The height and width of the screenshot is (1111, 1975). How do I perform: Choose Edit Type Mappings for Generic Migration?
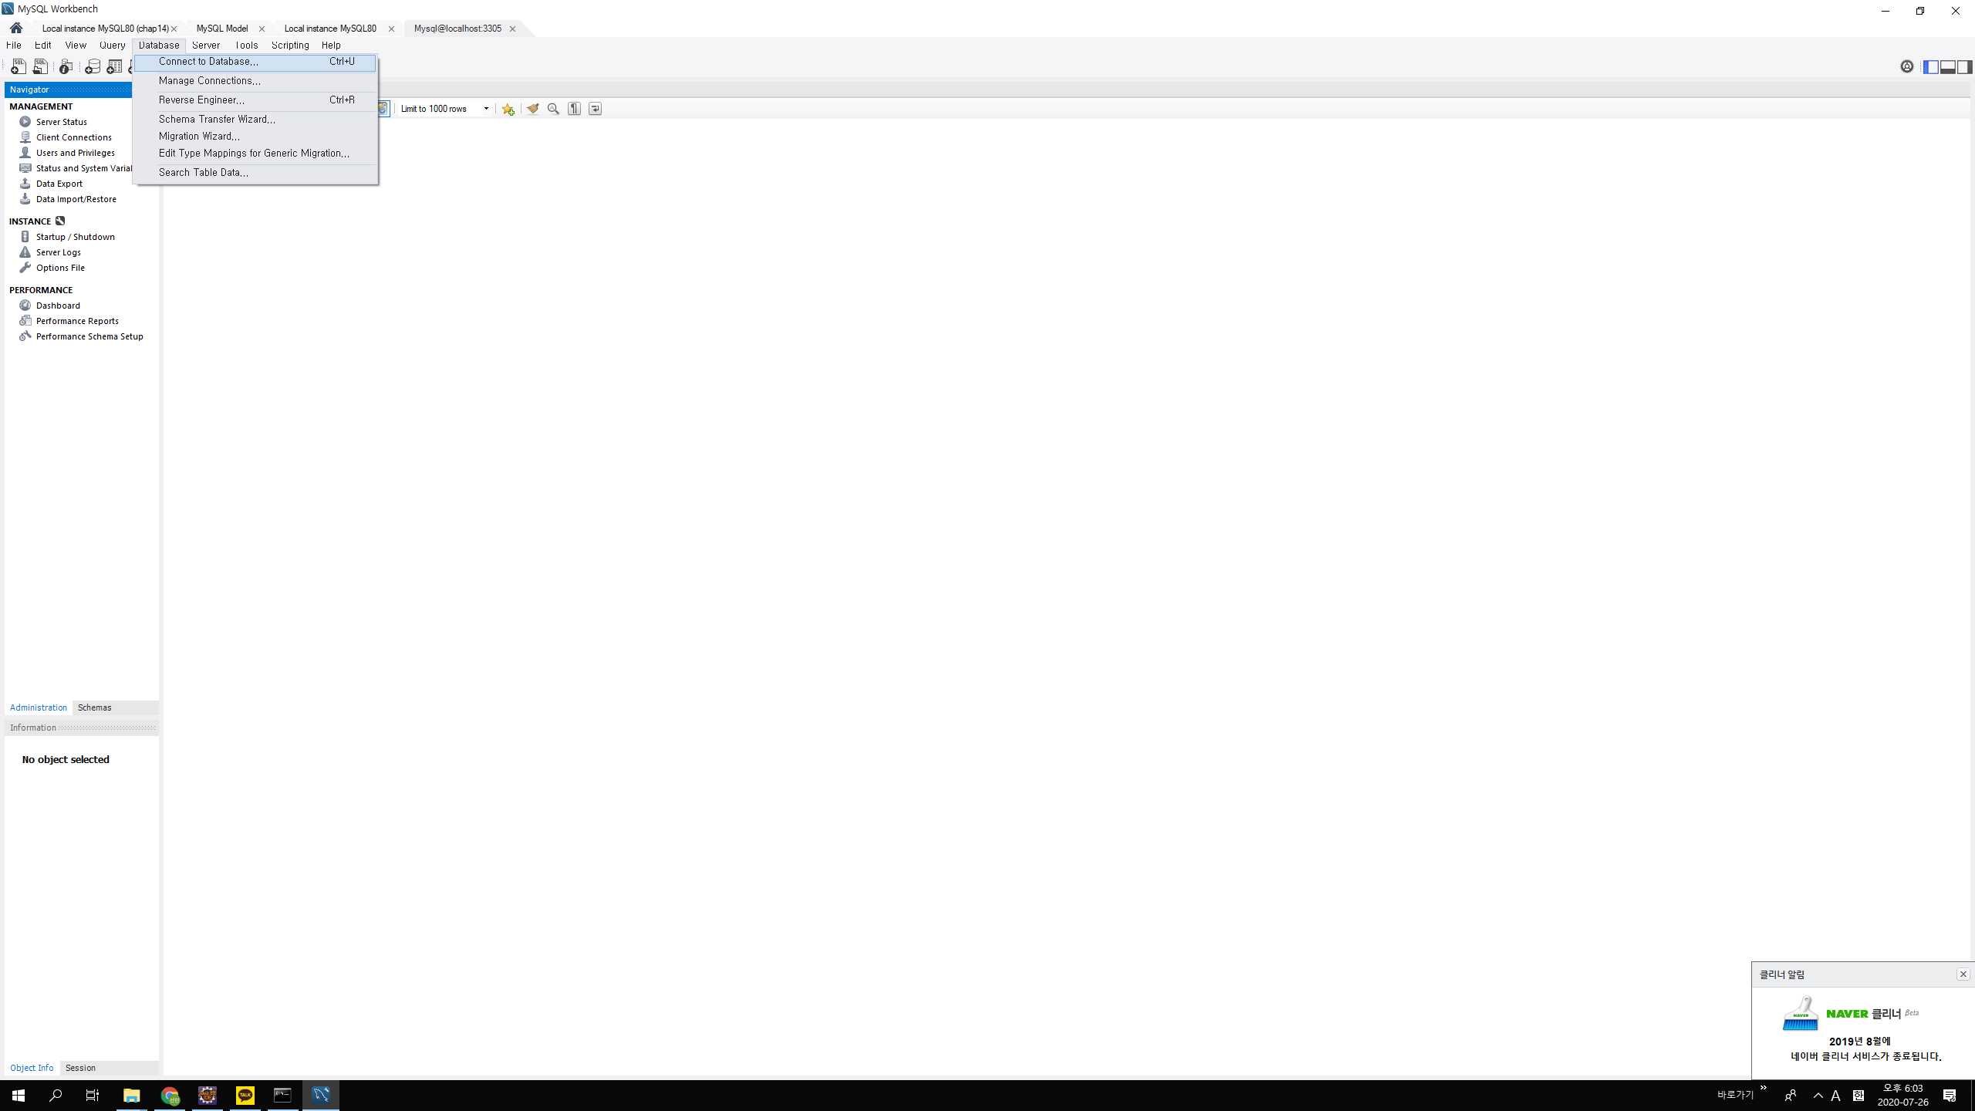[x=255, y=154]
